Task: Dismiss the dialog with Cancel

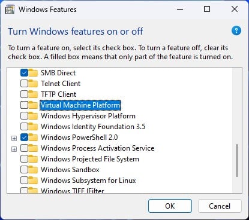Action: coord(220,206)
